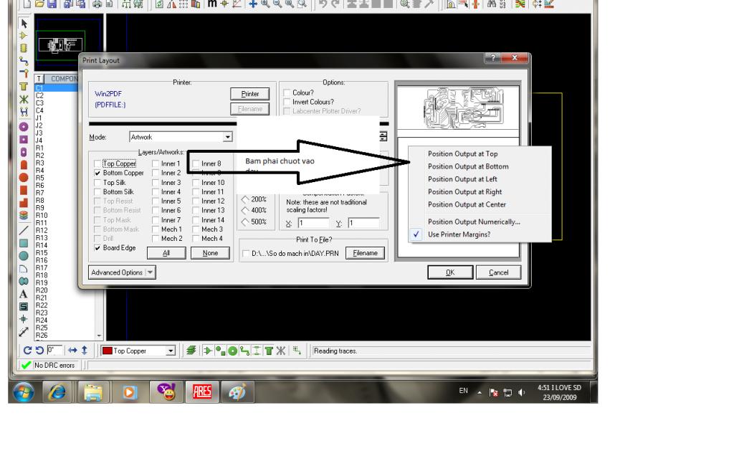734x461 pixels.
Task: Select the zone mode T icon
Action: point(24,87)
